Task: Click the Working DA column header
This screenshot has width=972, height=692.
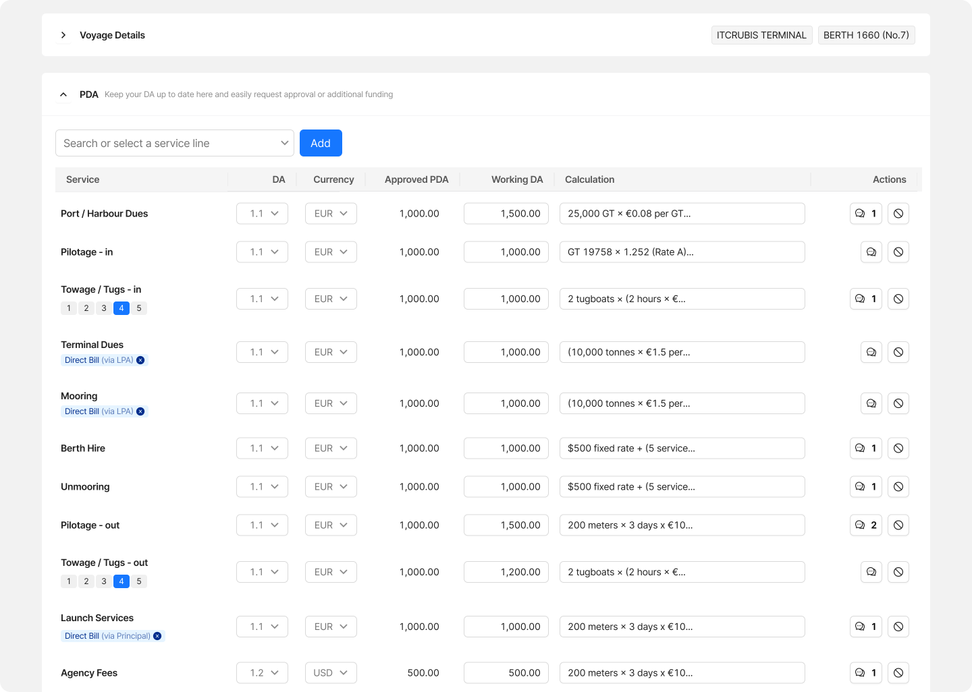Action: click(517, 179)
